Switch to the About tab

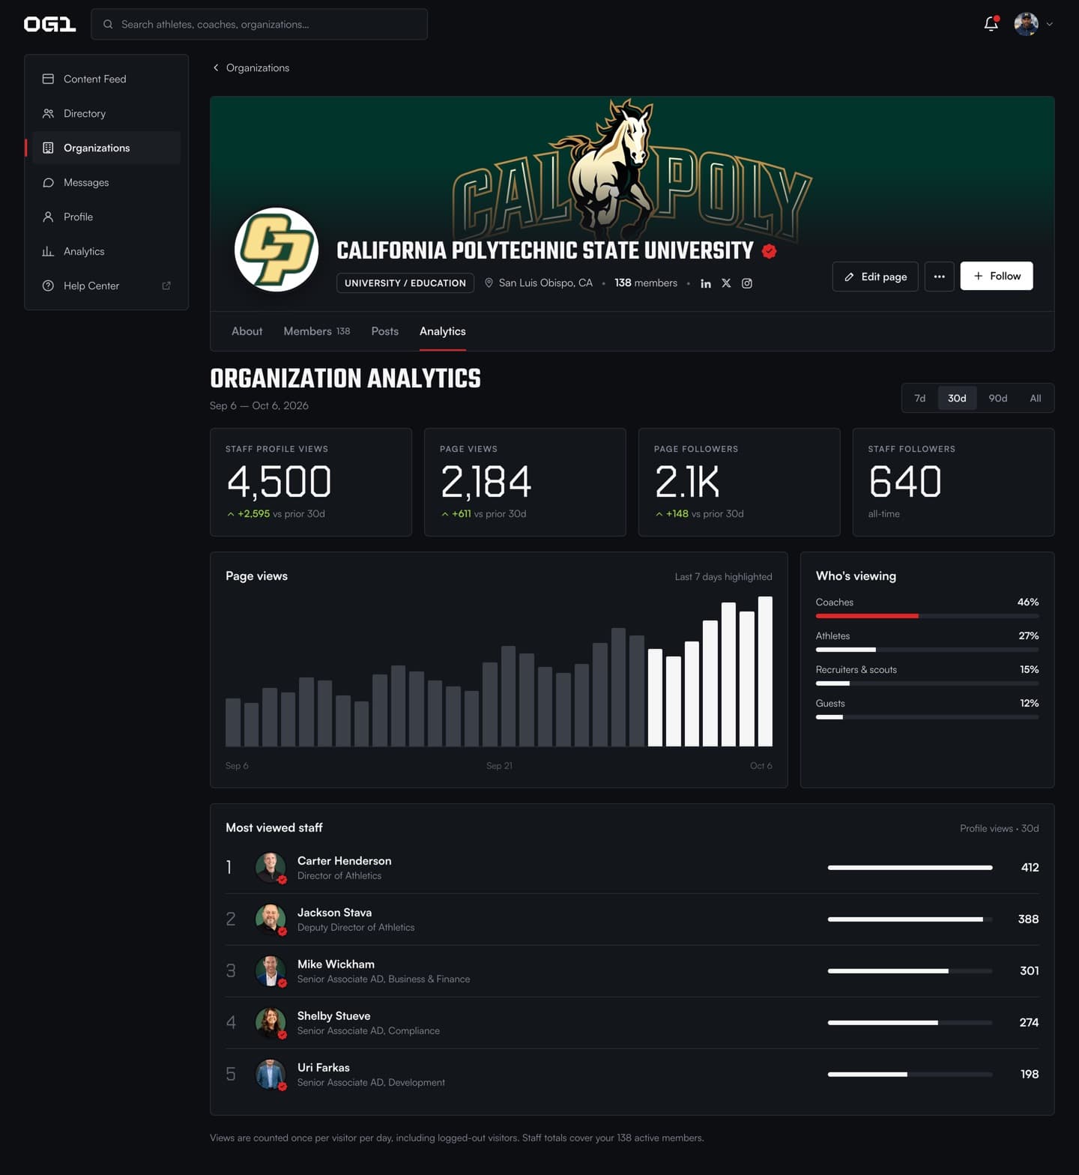click(x=247, y=331)
